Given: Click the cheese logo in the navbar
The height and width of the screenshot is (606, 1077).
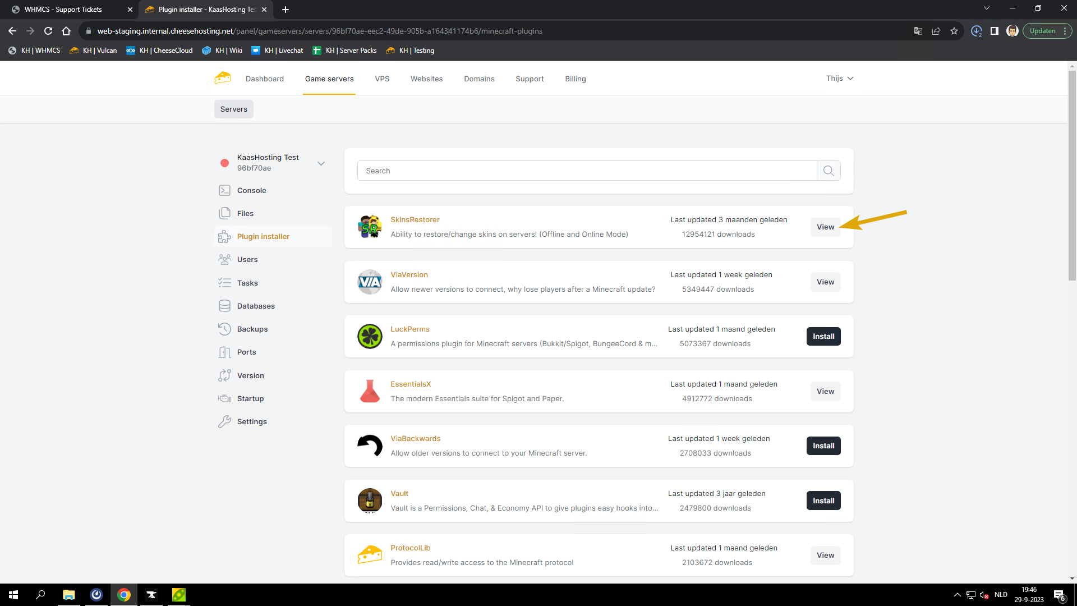Looking at the screenshot, I should (x=223, y=78).
